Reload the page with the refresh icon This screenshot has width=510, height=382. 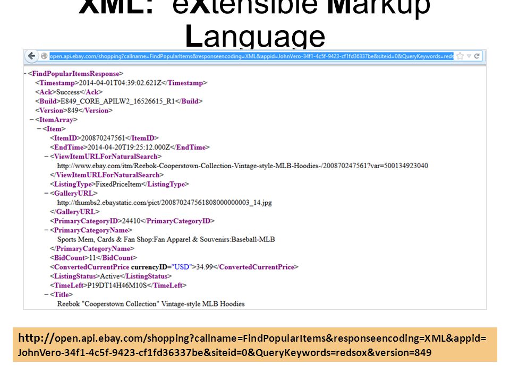click(x=477, y=56)
